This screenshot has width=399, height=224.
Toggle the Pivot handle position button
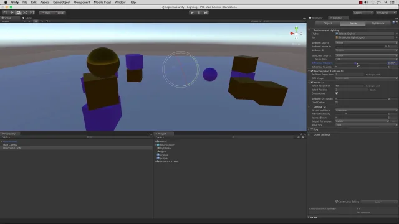(x=46, y=12)
